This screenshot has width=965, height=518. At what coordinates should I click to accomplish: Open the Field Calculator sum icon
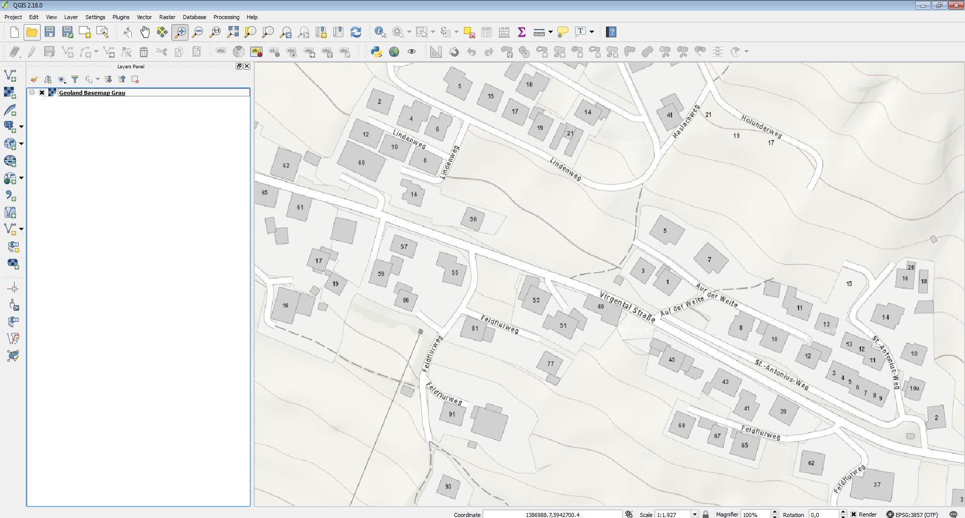tap(522, 32)
